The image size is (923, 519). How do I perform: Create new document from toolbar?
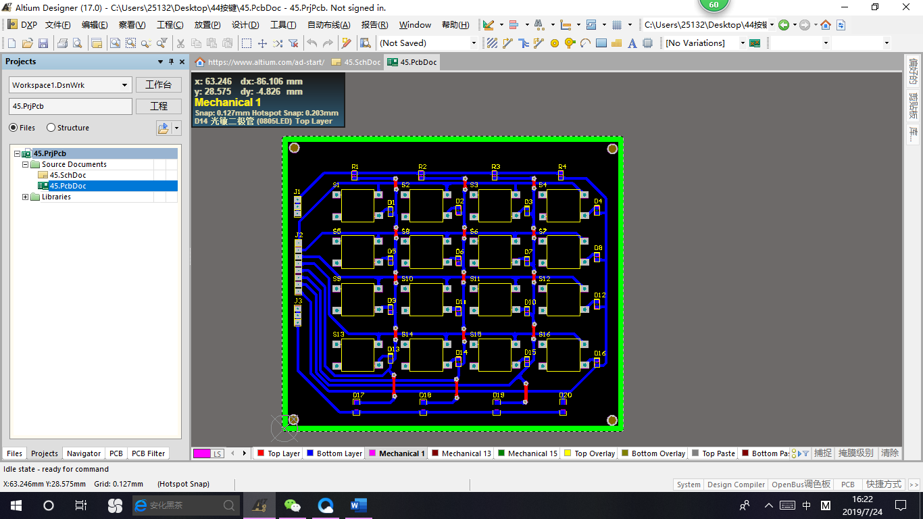[11, 43]
